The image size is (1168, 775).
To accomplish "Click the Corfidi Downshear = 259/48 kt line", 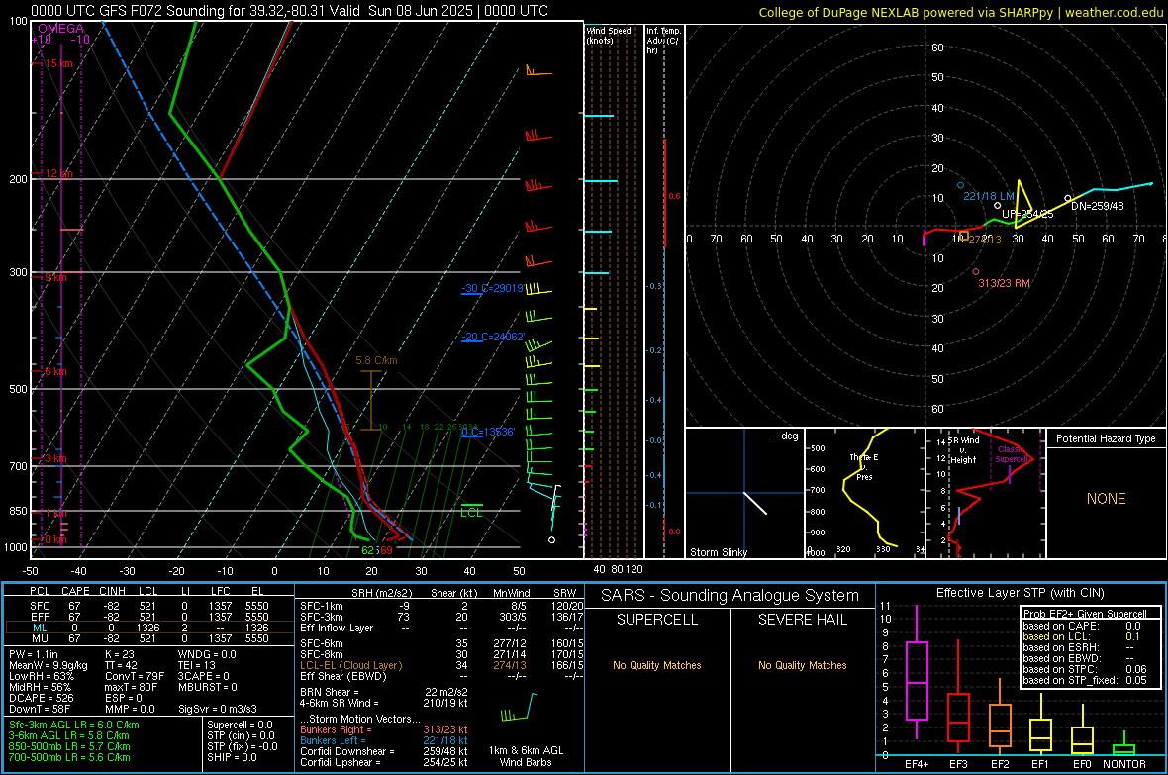I will tap(384, 751).
